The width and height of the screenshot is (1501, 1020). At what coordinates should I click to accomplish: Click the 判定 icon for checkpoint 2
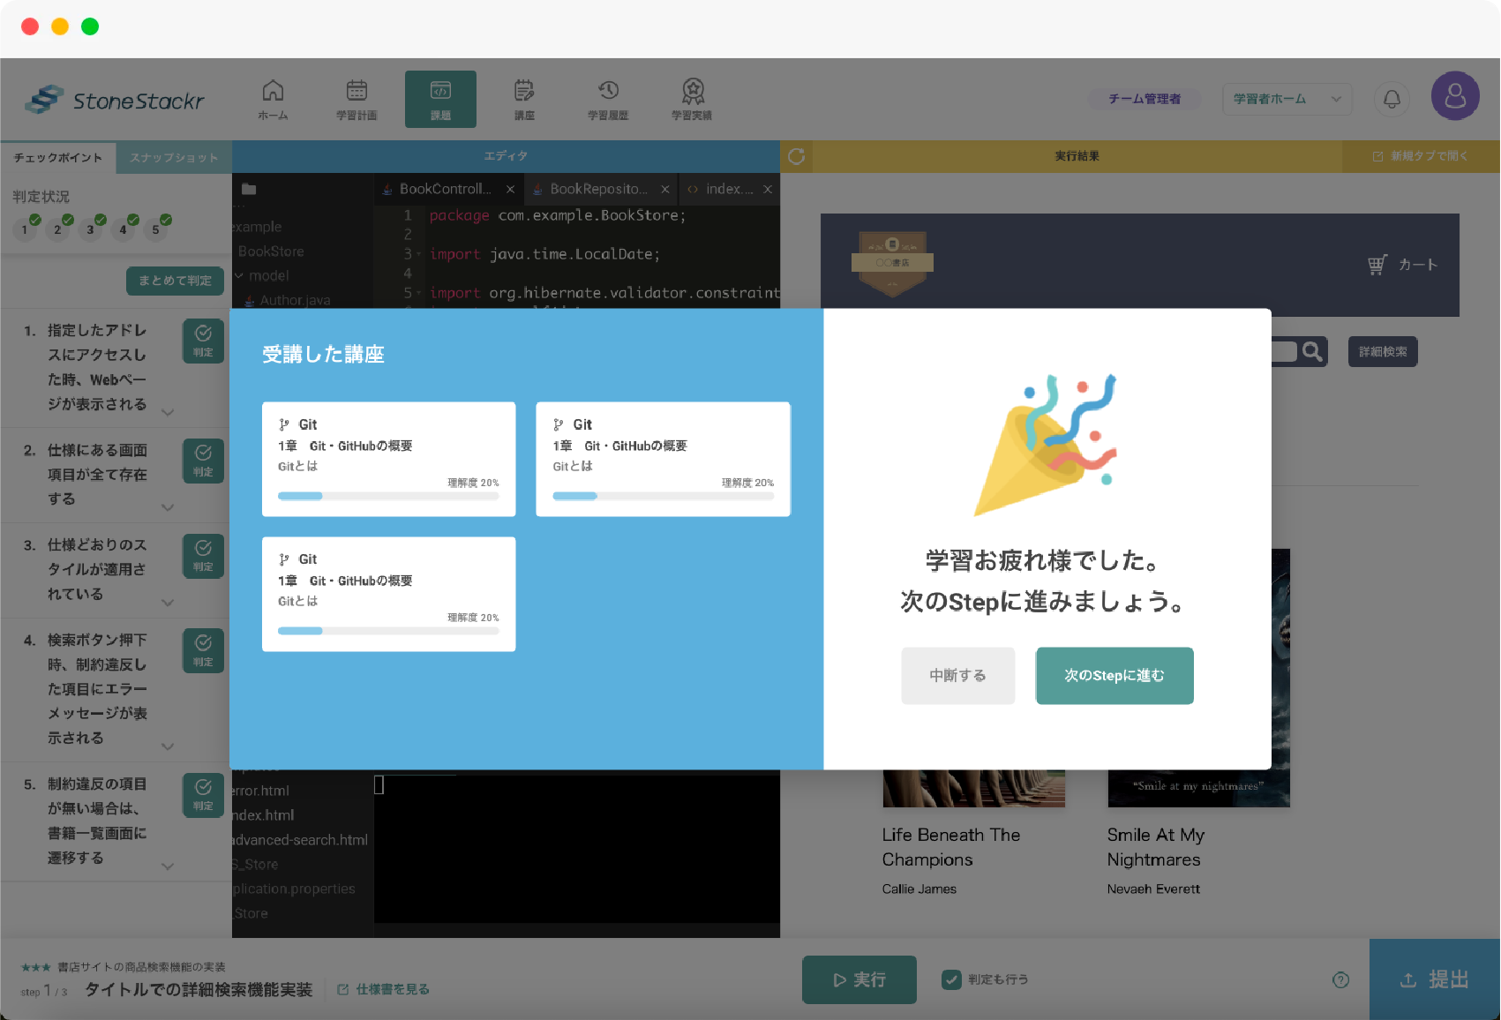tap(203, 461)
